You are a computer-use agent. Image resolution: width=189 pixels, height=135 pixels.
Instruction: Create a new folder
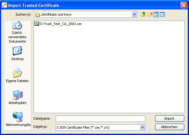[150, 14]
